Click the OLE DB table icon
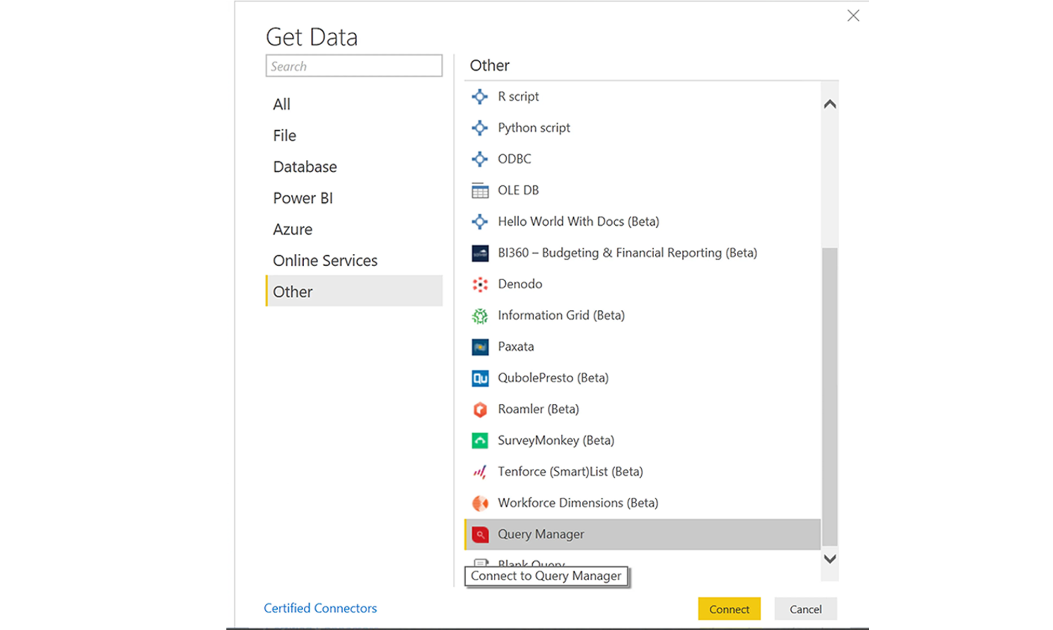The width and height of the screenshot is (1053, 630). (480, 190)
